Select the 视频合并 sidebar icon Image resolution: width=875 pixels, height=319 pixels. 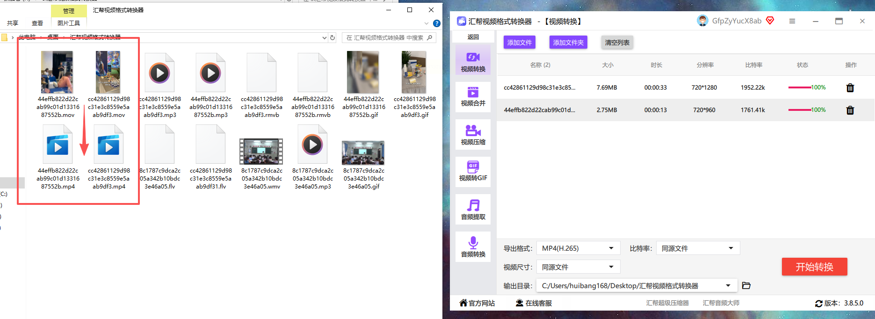pos(473,97)
